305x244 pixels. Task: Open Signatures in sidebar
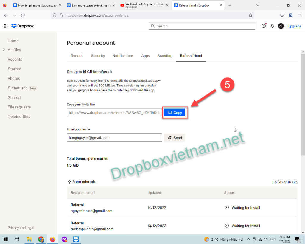click(18, 88)
